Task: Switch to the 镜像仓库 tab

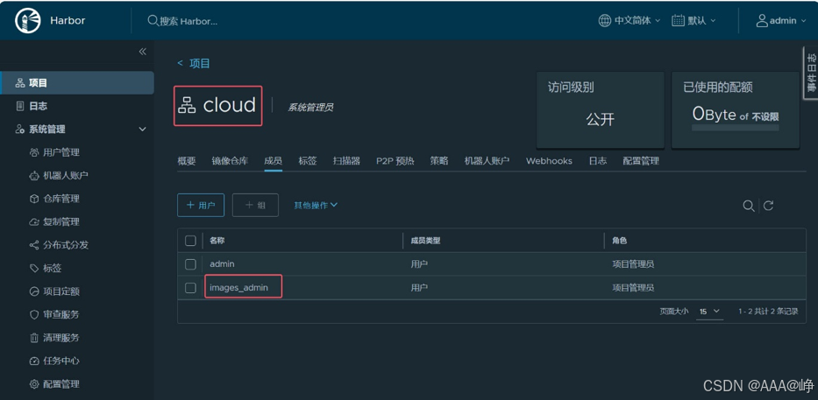Action: [x=230, y=161]
